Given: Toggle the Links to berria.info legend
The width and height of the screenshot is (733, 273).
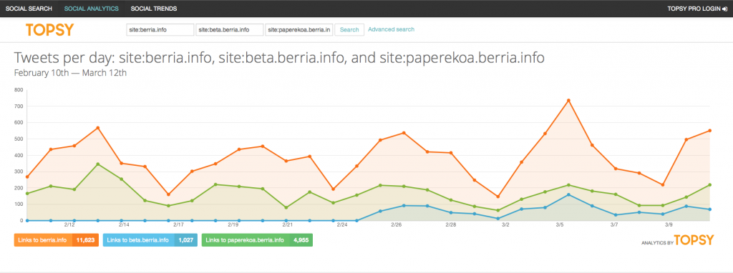Looking at the screenshot, I should 57,240.
